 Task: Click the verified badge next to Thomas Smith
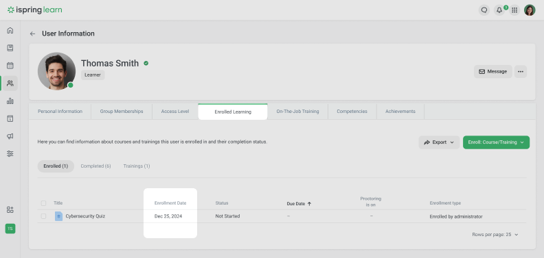click(x=146, y=63)
